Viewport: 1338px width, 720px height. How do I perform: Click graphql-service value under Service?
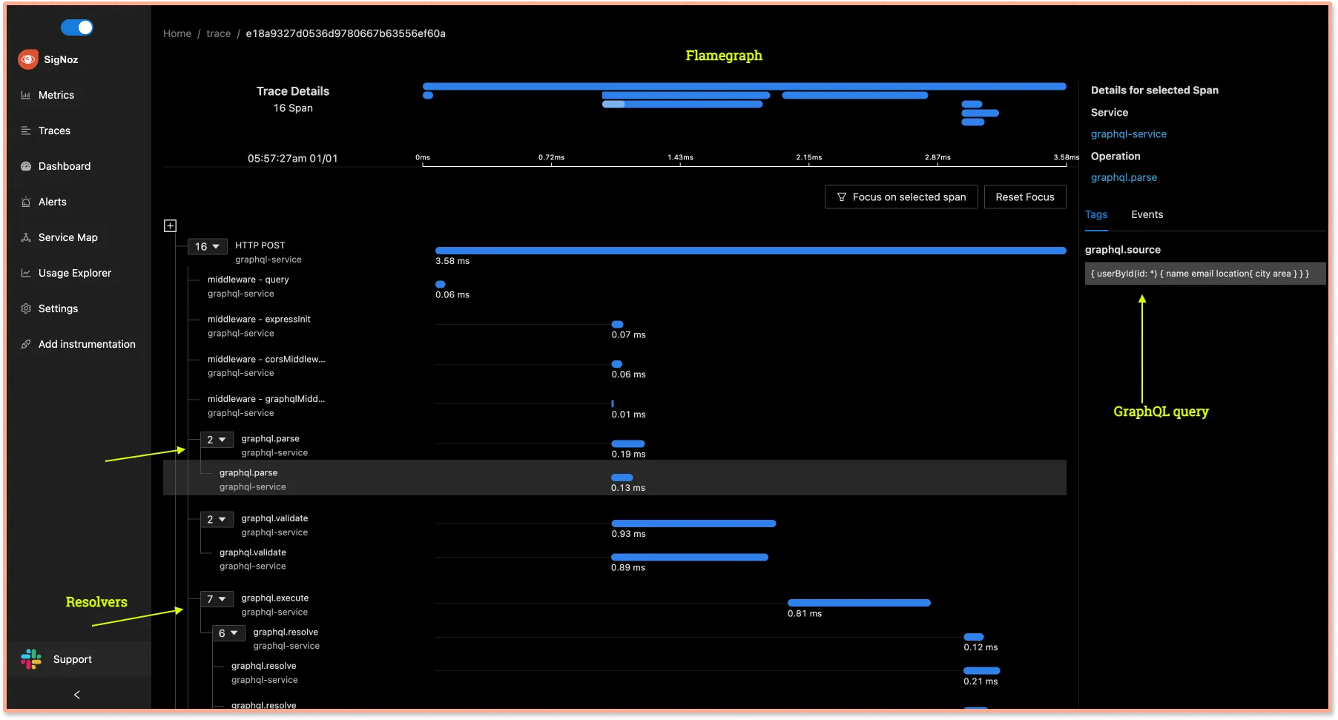1128,134
